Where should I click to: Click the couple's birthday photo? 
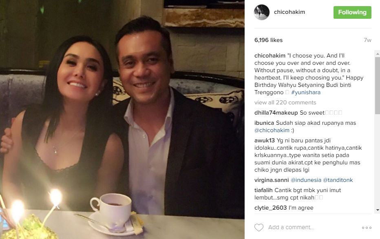(122, 119)
